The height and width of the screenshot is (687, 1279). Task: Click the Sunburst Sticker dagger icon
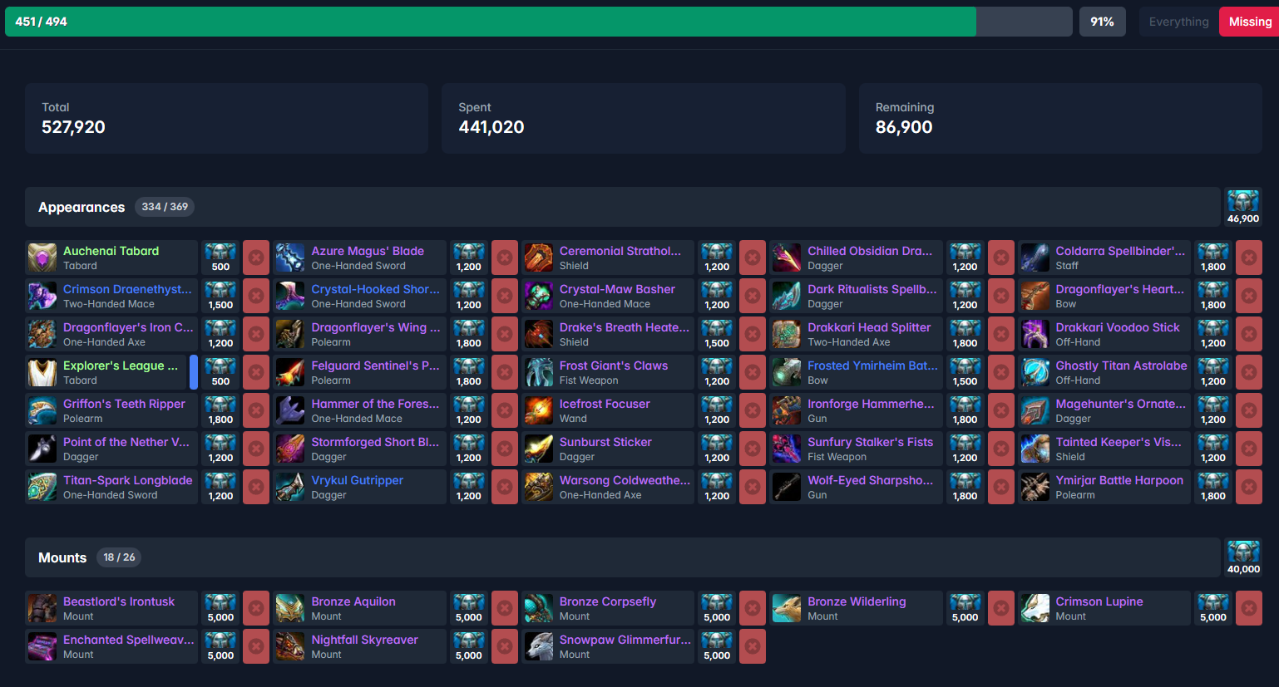click(539, 449)
